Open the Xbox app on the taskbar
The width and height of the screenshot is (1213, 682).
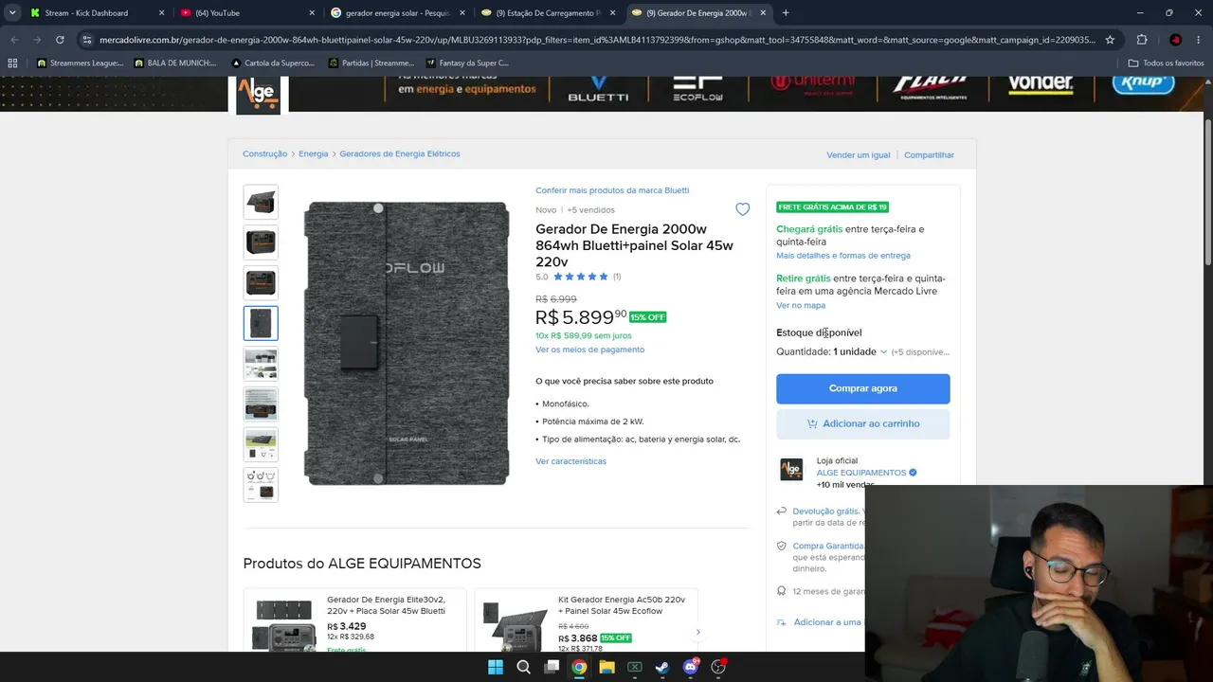click(635, 667)
